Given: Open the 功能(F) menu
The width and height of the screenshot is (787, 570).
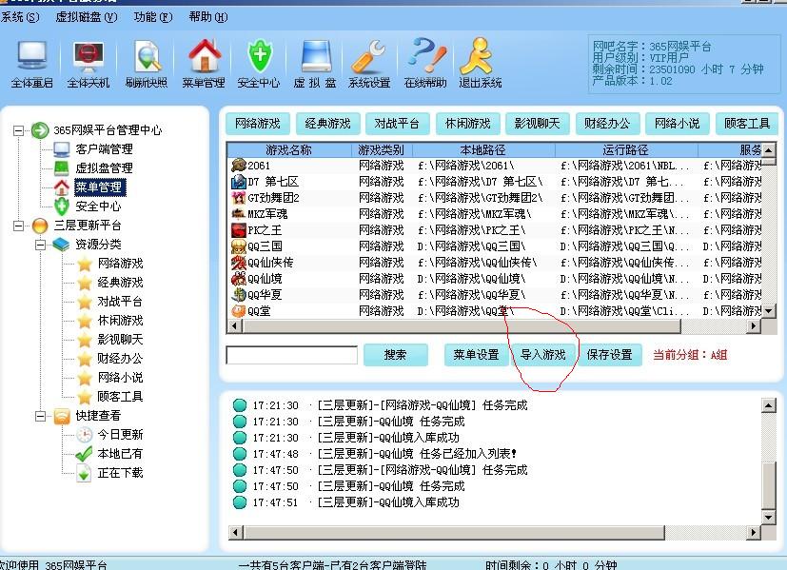Looking at the screenshot, I should [x=153, y=17].
